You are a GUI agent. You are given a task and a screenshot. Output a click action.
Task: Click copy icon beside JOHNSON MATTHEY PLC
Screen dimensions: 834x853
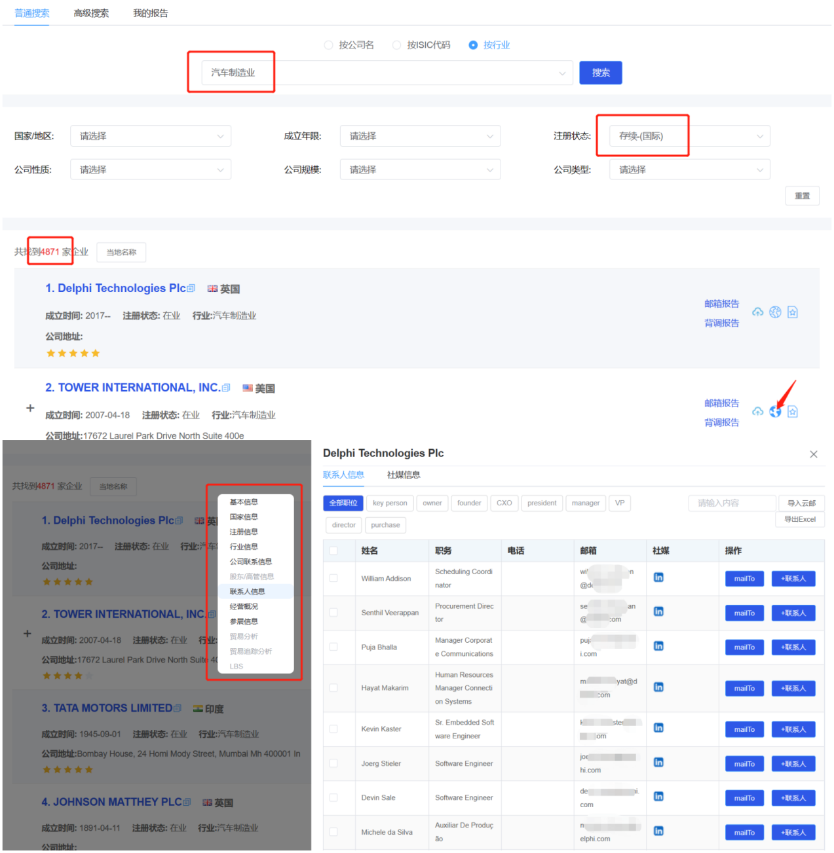(x=187, y=801)
